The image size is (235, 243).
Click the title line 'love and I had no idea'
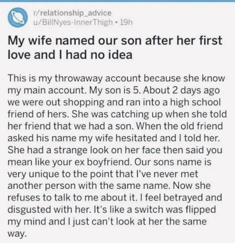[x=70, y=54]
